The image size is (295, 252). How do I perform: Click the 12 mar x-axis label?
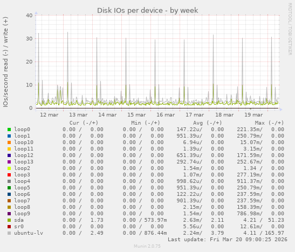49,115
